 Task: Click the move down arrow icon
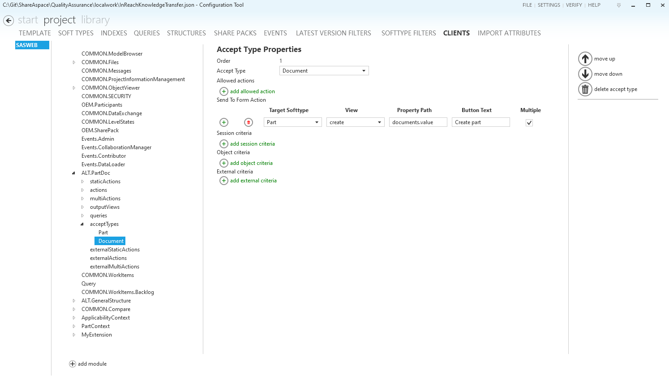coord(585,74)
